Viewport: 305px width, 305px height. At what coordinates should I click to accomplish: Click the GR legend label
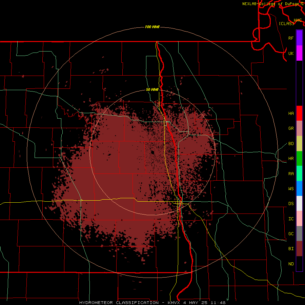tap(291, 128)
